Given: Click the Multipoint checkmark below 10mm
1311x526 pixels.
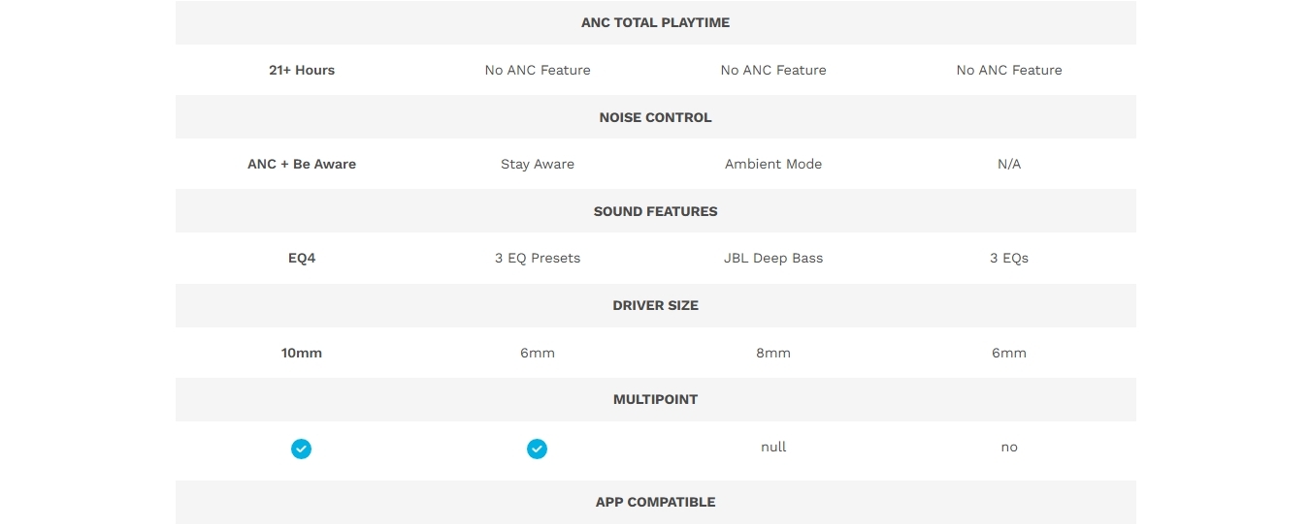Looking at the screenshot, I should click(302, 449).
